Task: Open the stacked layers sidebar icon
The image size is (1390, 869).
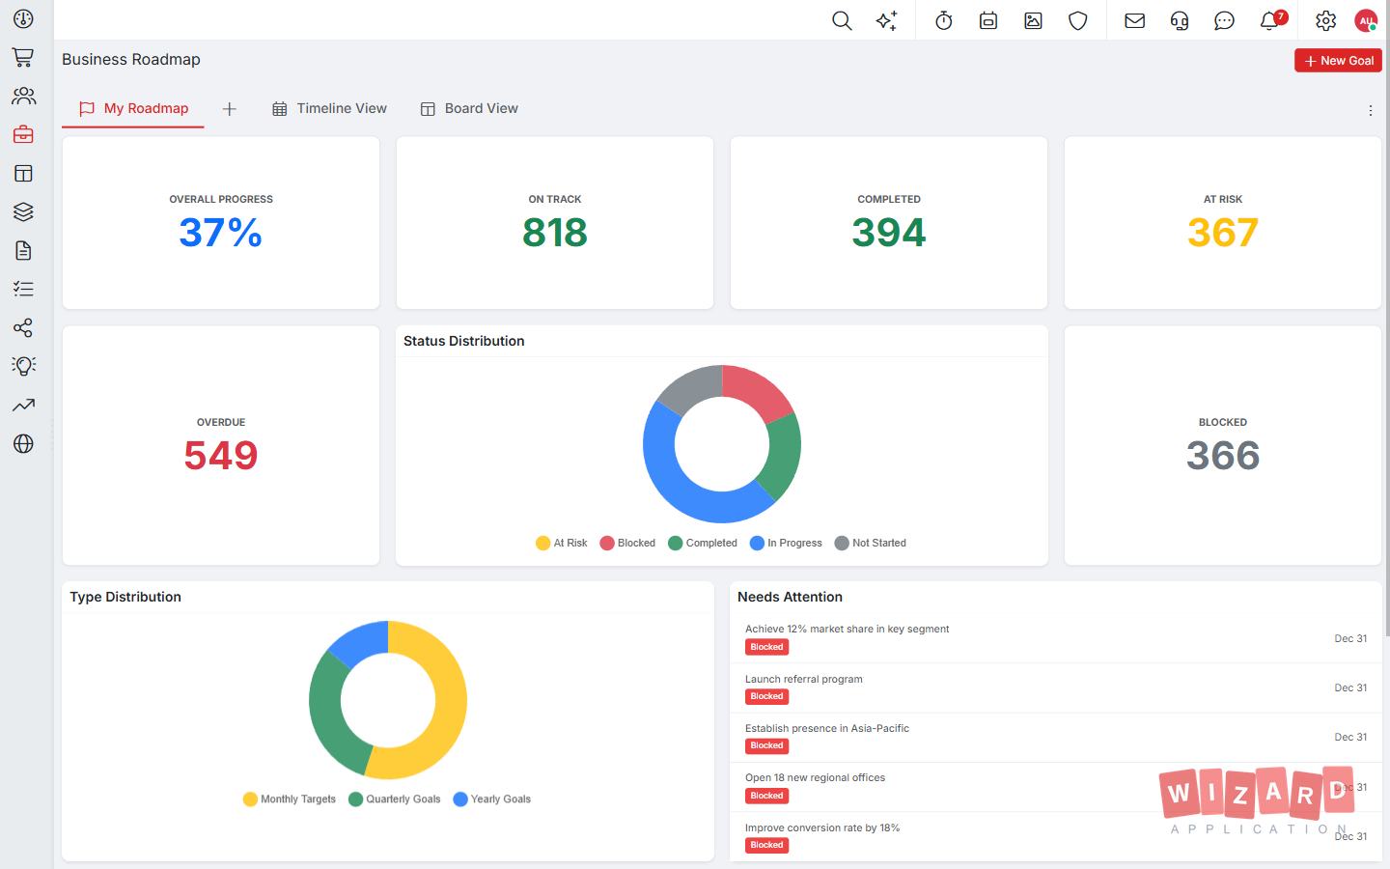Action: coord(23,212)
